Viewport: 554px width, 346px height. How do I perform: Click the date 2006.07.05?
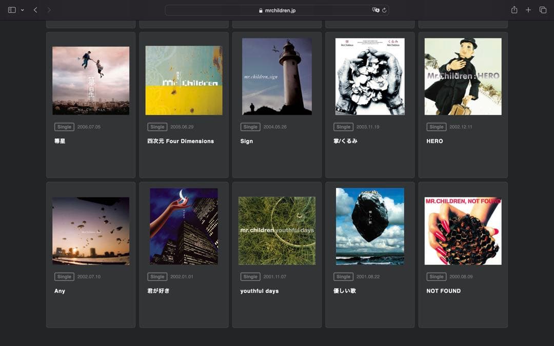click(x=89, y=127)
